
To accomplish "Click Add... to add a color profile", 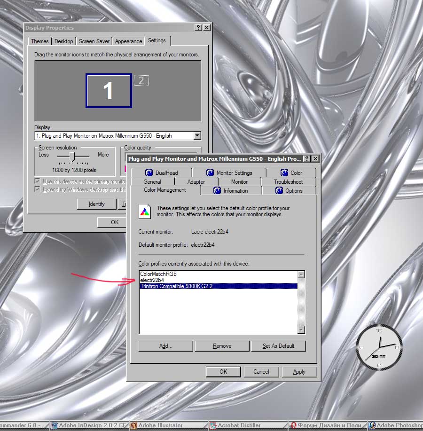I will pos(166,346).
